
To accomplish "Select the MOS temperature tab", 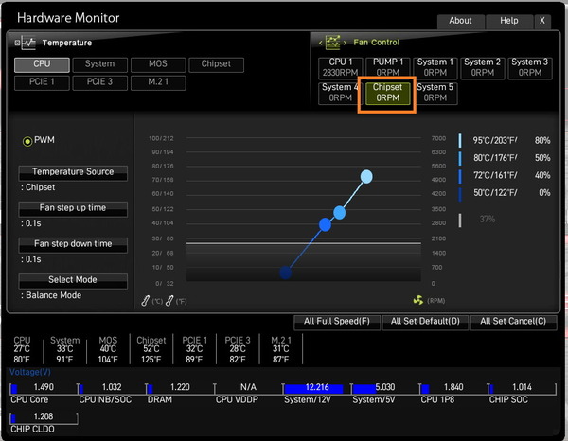I will (158, 64).
